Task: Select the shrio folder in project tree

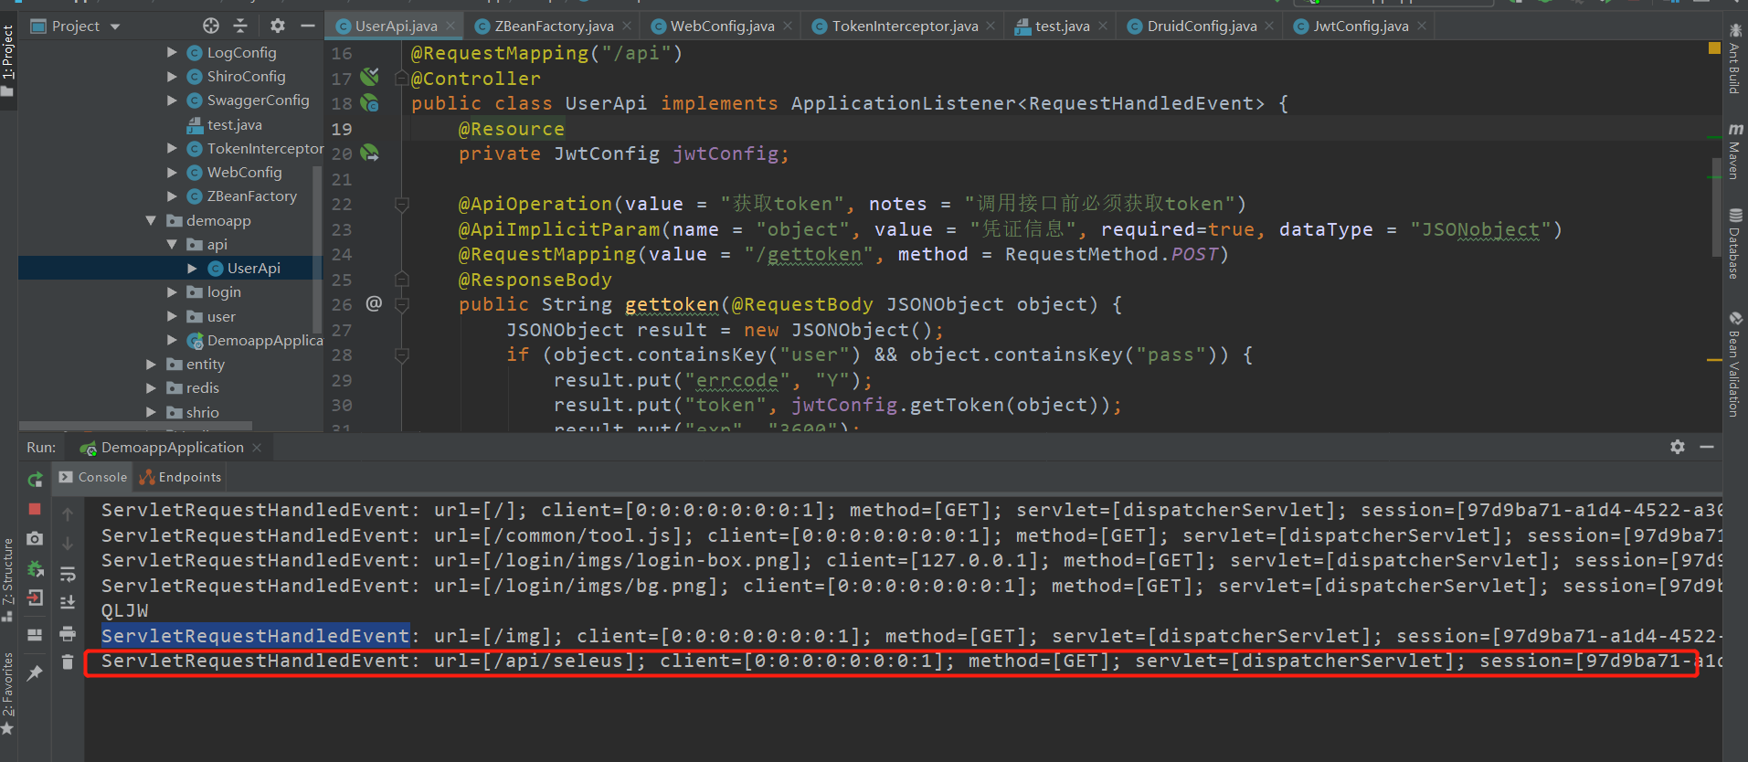Action: tap(193, 413)
